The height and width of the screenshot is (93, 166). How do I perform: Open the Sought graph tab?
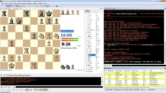(x=128, y=90)
